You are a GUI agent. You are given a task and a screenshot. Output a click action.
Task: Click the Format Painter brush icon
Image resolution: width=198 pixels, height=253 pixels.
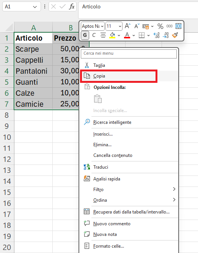[175, 35]
